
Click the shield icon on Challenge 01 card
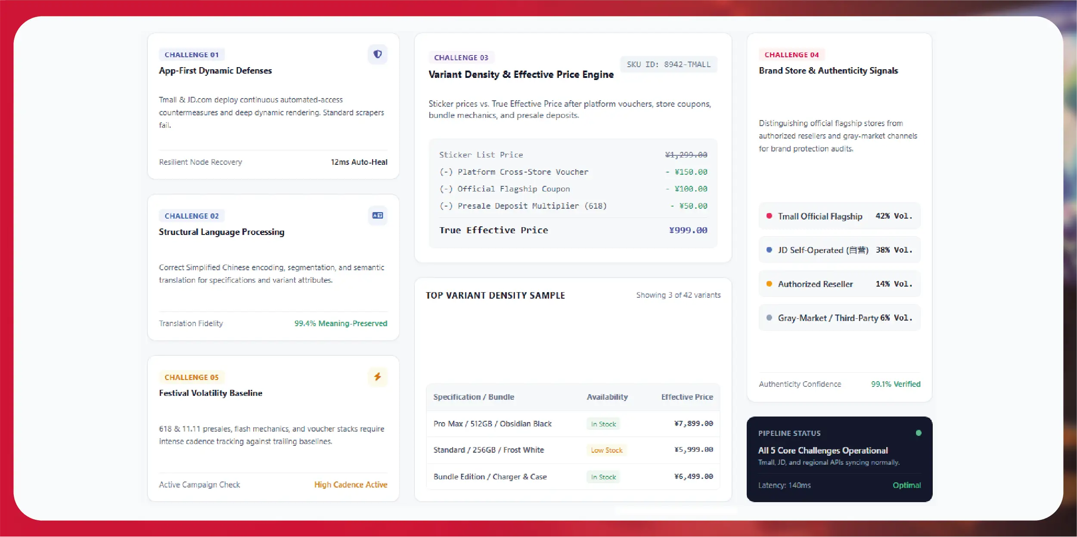tap(378, 54)
